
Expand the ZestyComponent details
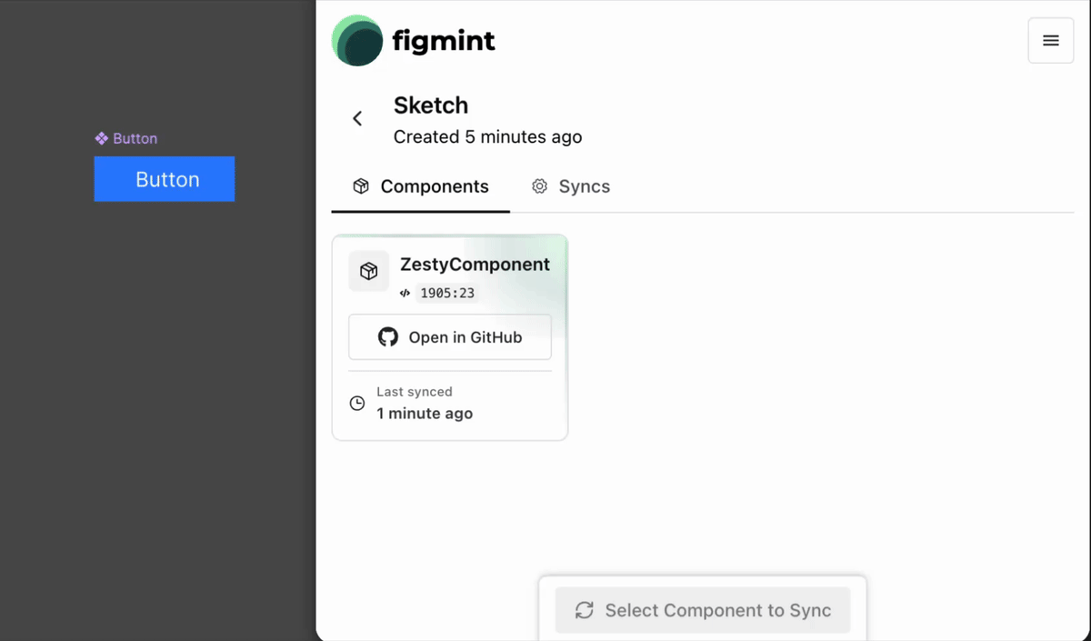point(475,265)
